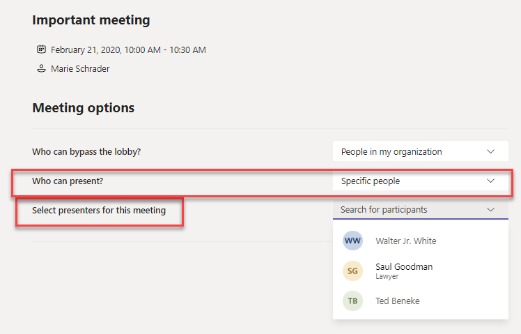Open the Specific people presenter dropdown
Screen dimensions: 521x334
(x=421, y=181)
